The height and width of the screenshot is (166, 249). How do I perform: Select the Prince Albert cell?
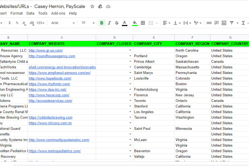154,61
